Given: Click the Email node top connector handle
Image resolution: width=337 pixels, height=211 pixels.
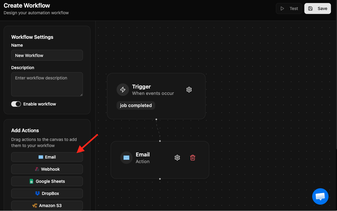Looking at the screenshot, I should (x=160, y=141).
